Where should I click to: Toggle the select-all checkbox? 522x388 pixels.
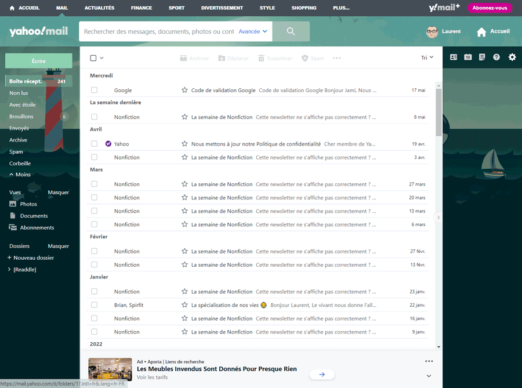click(93, 58)
